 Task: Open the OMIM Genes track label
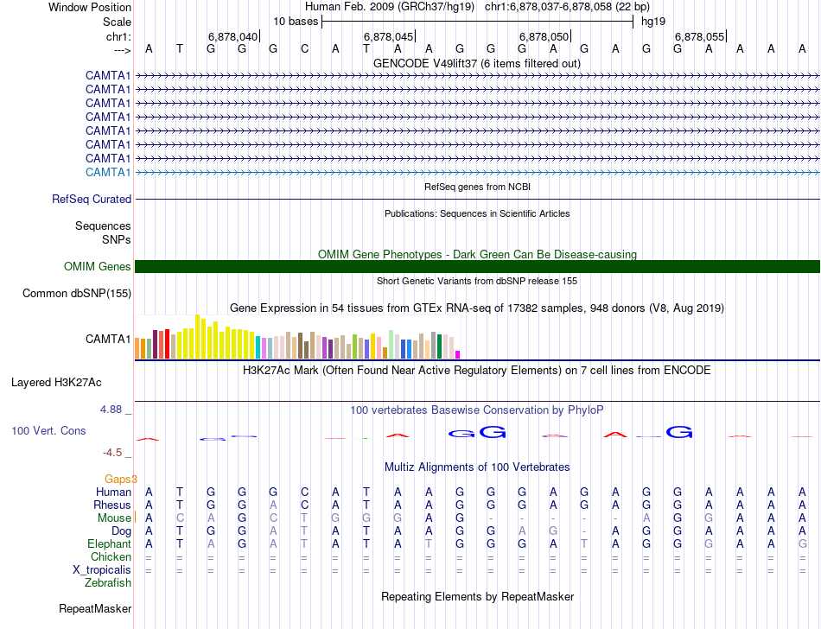[x=98, y=266]
